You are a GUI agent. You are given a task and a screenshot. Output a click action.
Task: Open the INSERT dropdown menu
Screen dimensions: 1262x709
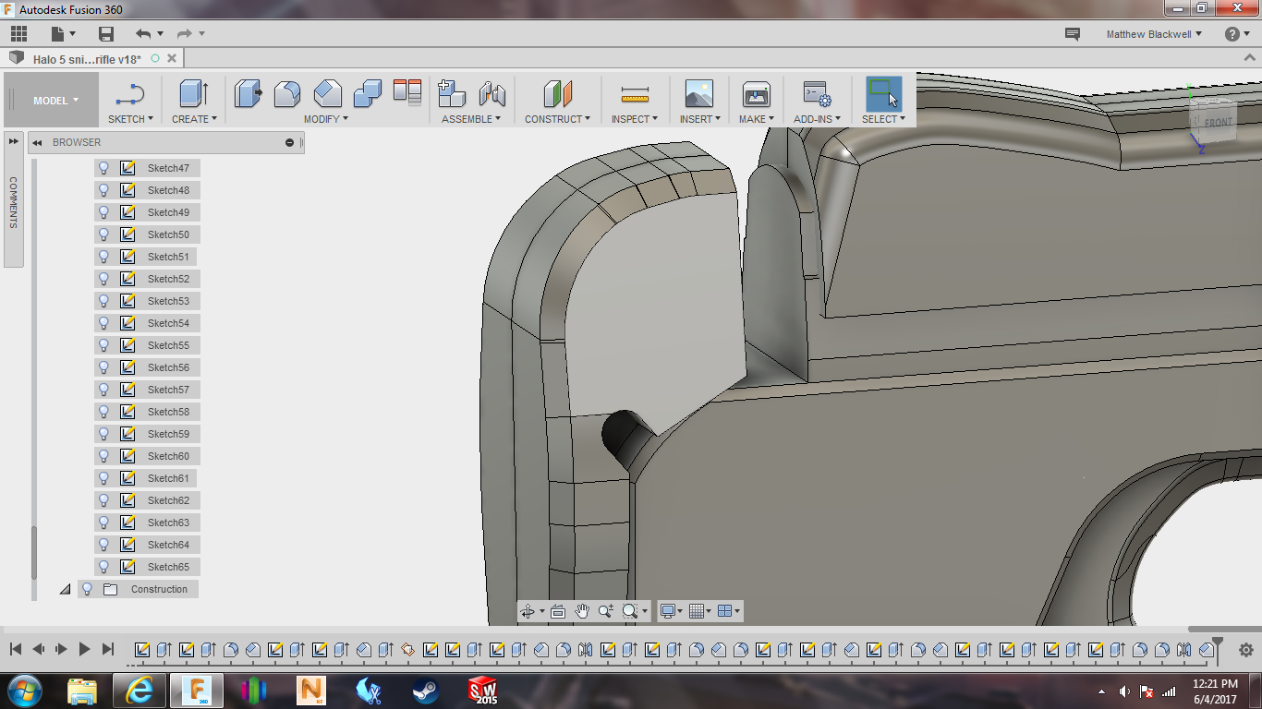(700, 119)
